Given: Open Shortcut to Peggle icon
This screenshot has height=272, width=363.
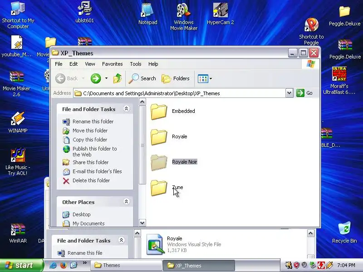Looking at the screenshot, I should [311, 31].
